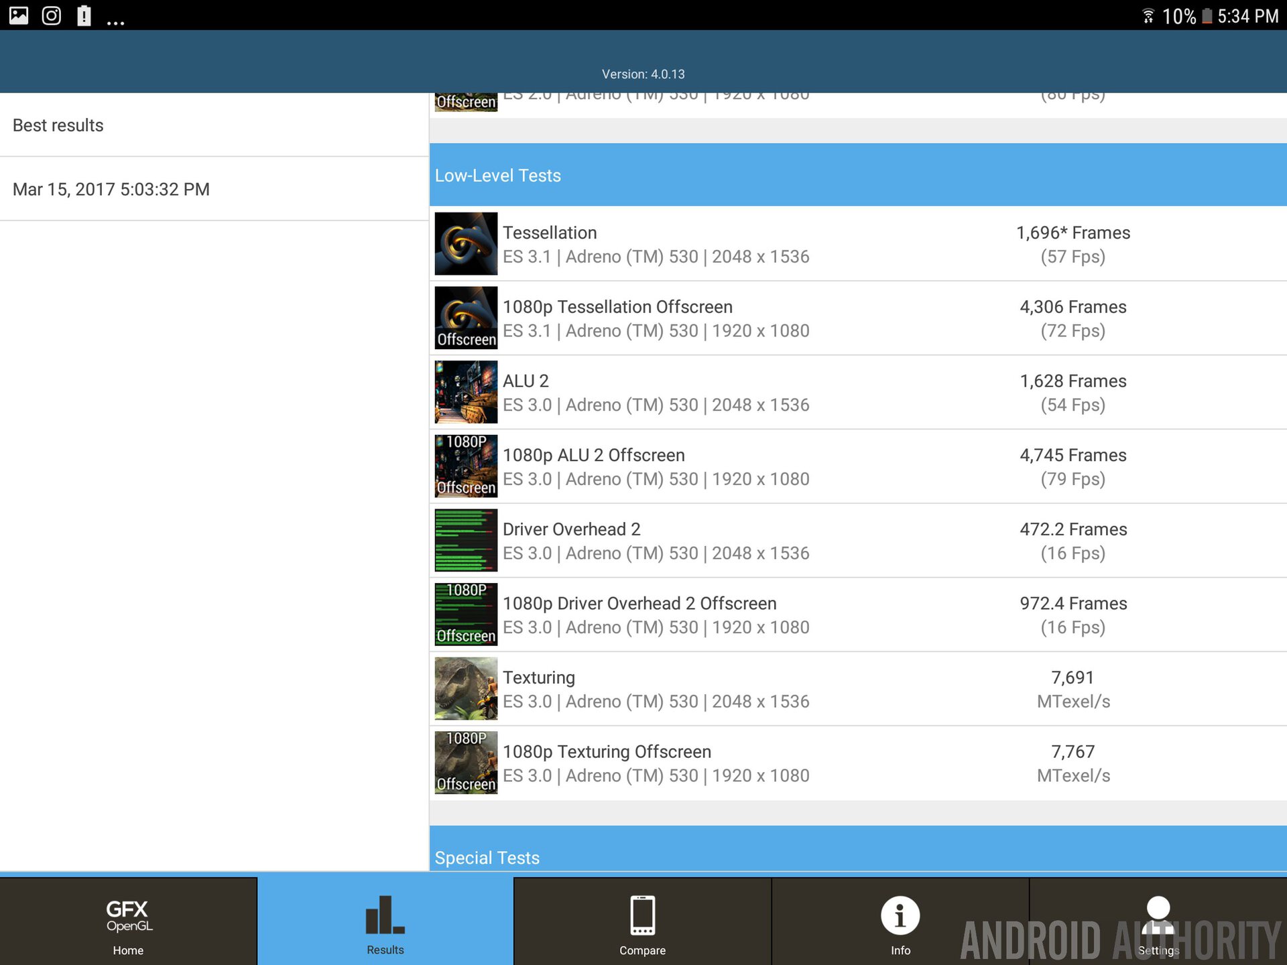Tap the 1080p Driver Overhead 2 Offscreen icon
Viewport: 1287px width, 965px height.
[466, 615]
